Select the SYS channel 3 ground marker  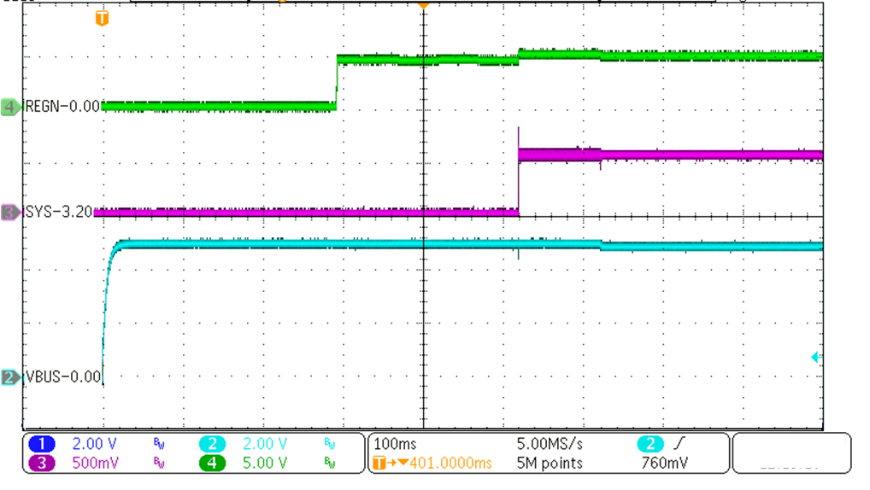click(11, 212)
